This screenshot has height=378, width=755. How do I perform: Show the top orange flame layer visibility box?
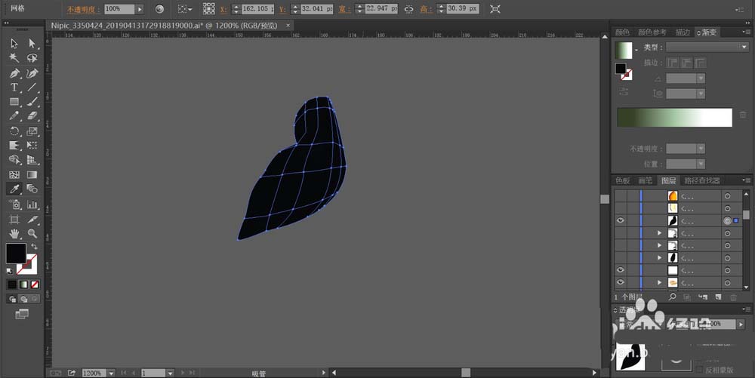[620, 195]
